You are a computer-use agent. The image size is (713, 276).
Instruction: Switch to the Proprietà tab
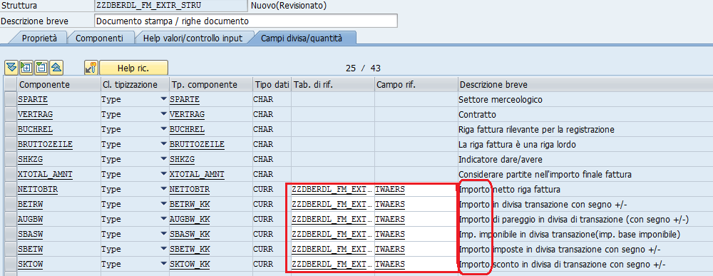click(39, 39)
